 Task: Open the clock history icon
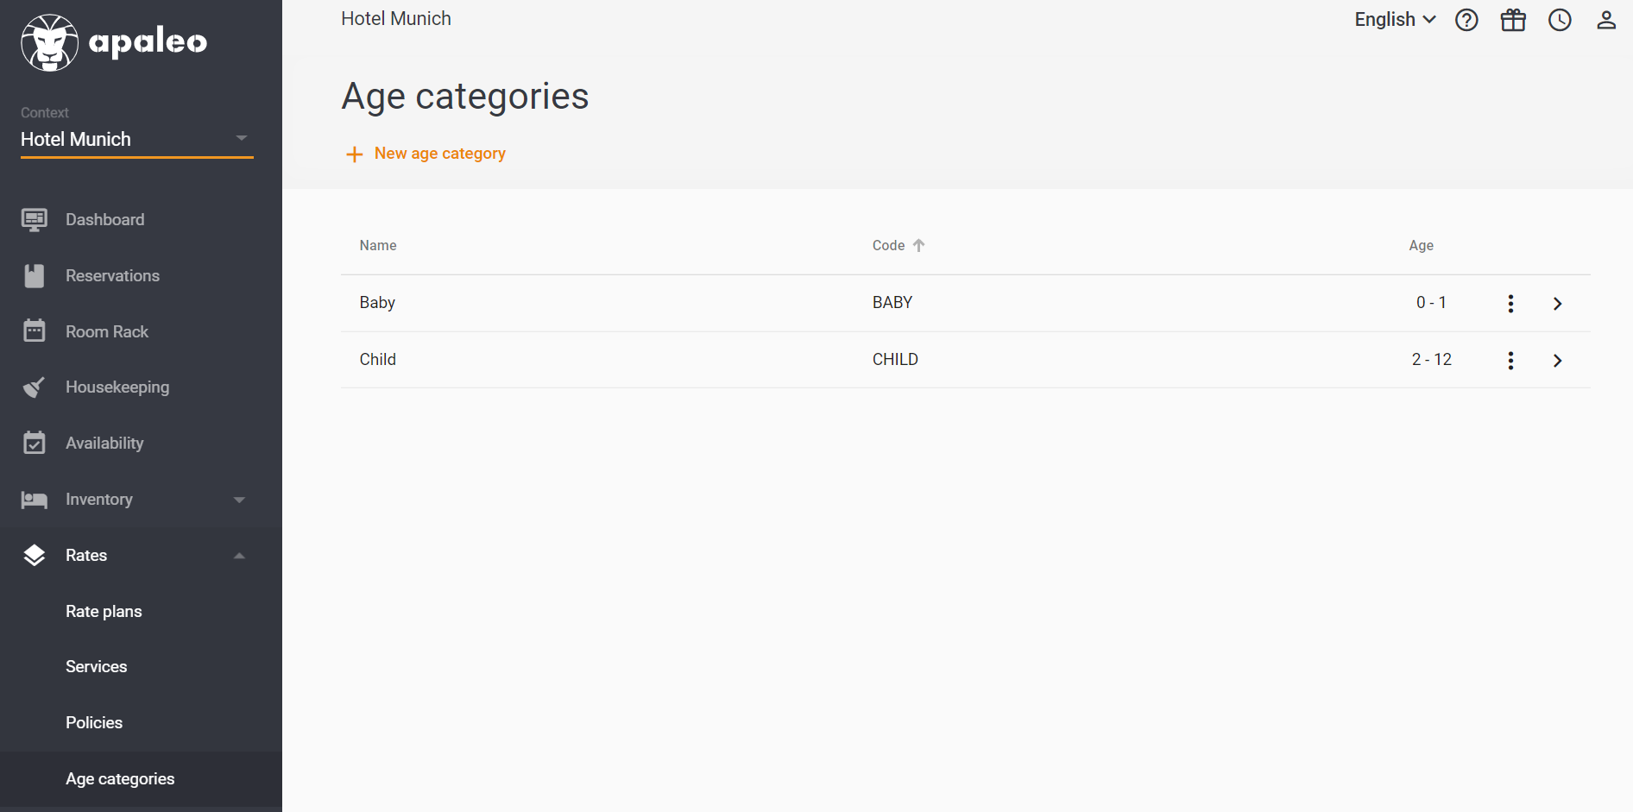point(1560,20)
